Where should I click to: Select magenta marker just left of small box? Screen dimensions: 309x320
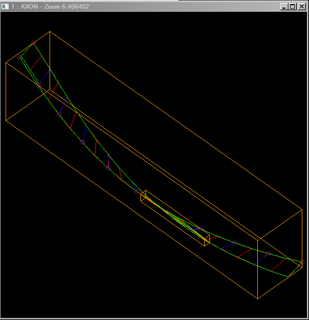coord(137,191)
